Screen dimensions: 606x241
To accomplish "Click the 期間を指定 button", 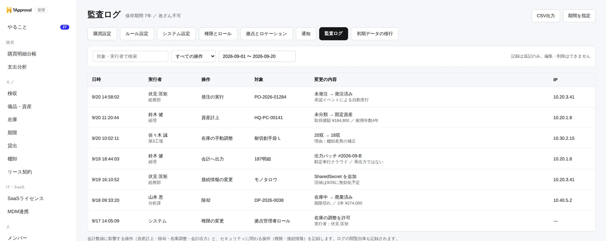I will pos(579,16).
